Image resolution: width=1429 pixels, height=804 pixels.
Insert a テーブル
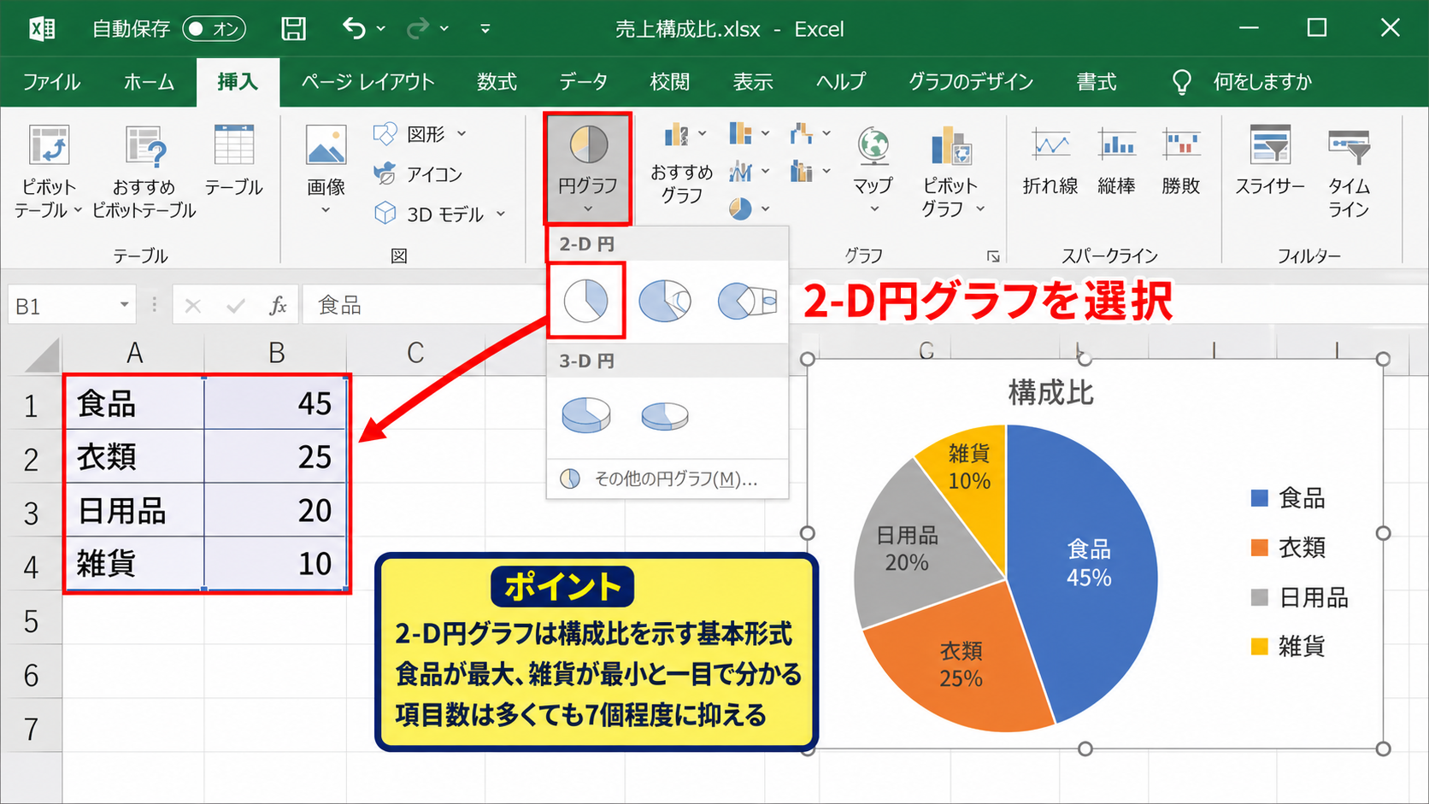233,161
